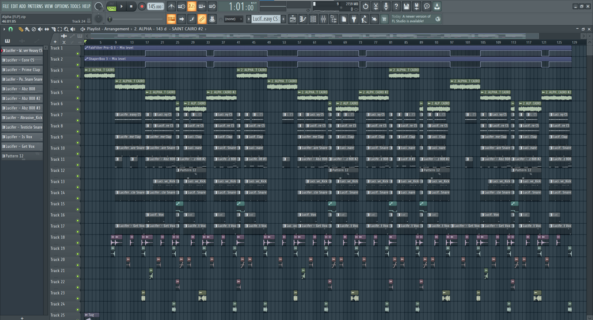Click the Save project floppy icon

406,6
